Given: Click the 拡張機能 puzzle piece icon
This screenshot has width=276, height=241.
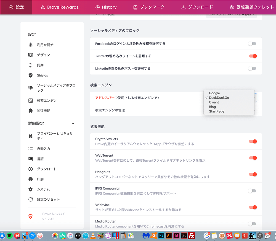Looking at the screenshot, I should coord(30,111).
